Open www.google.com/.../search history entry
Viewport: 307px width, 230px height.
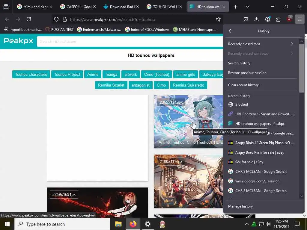click(x=261, y=181)
